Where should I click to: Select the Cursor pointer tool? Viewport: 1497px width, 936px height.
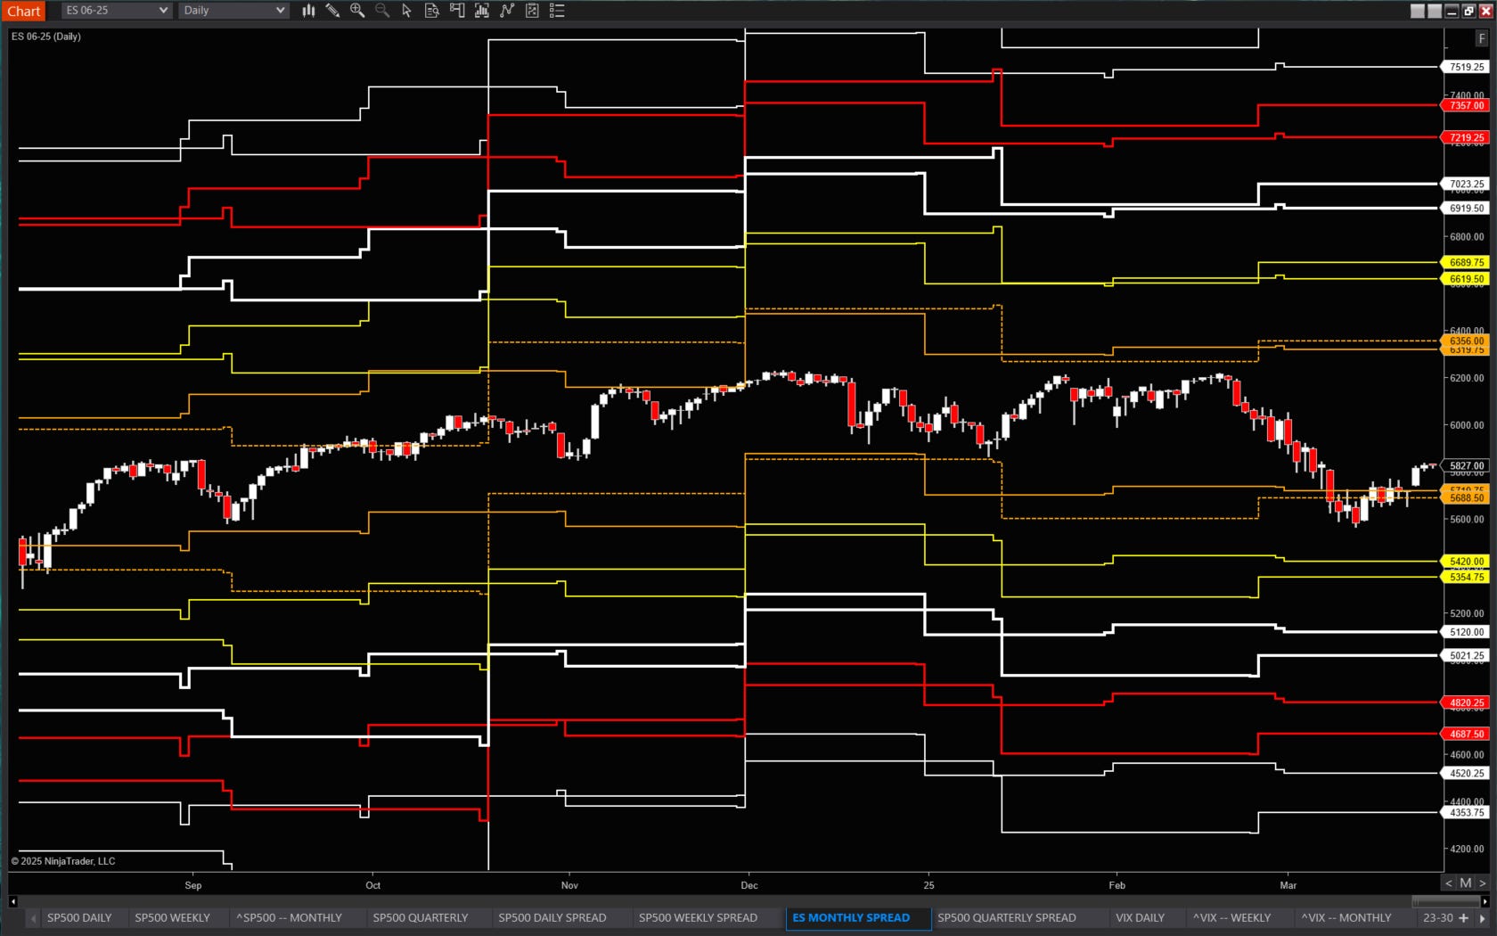tap(407, 11)
